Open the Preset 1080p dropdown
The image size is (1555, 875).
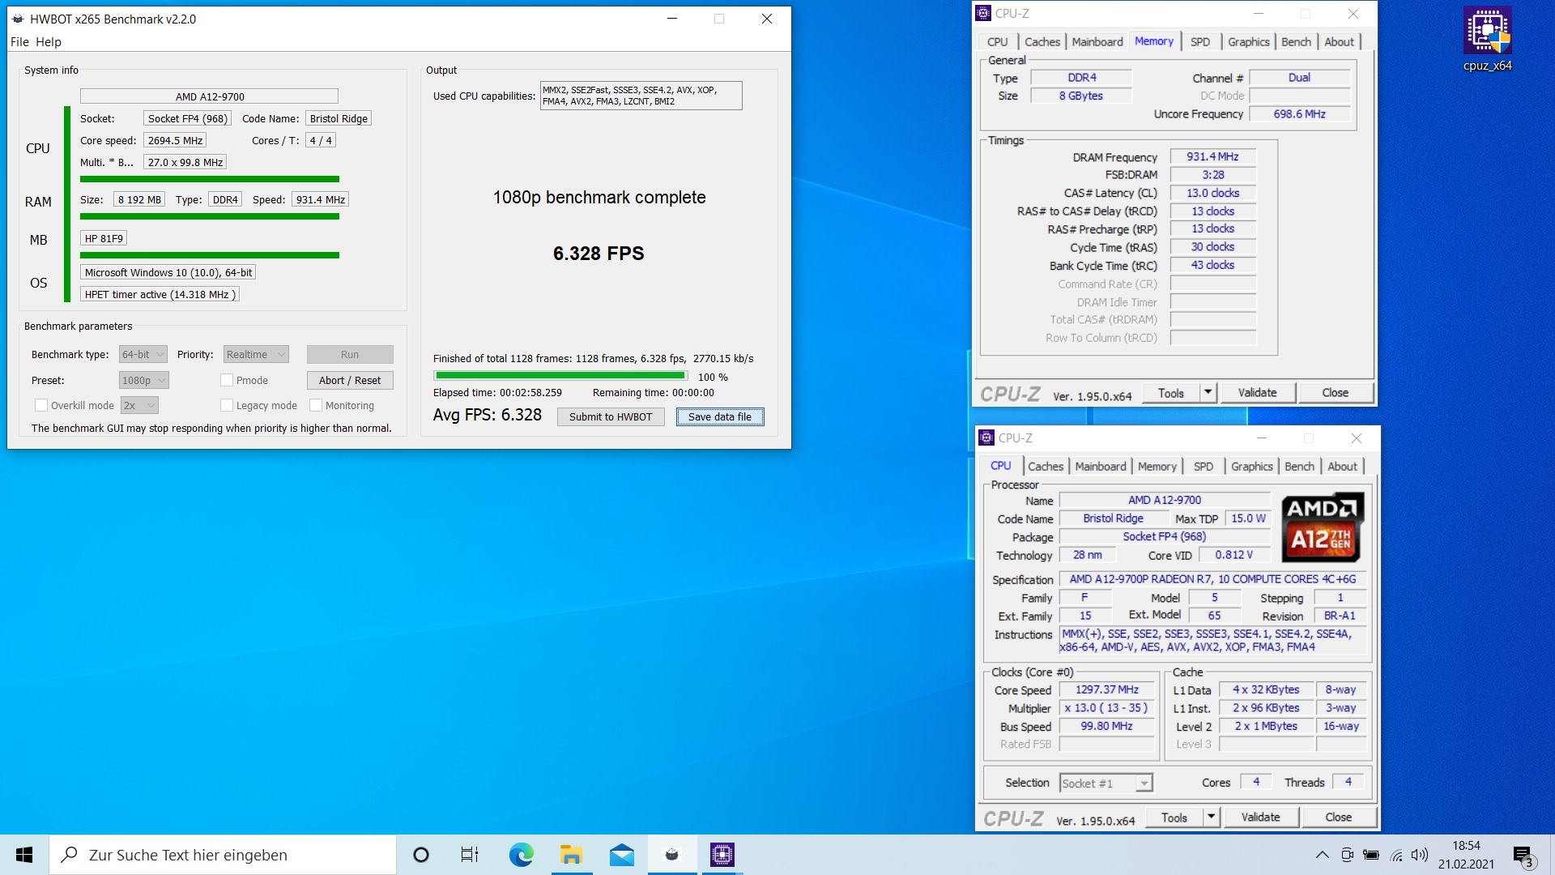(x=143, y=380)
